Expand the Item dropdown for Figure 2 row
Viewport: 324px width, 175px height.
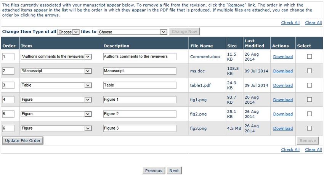pyautogui.click(x=56, y=114)
